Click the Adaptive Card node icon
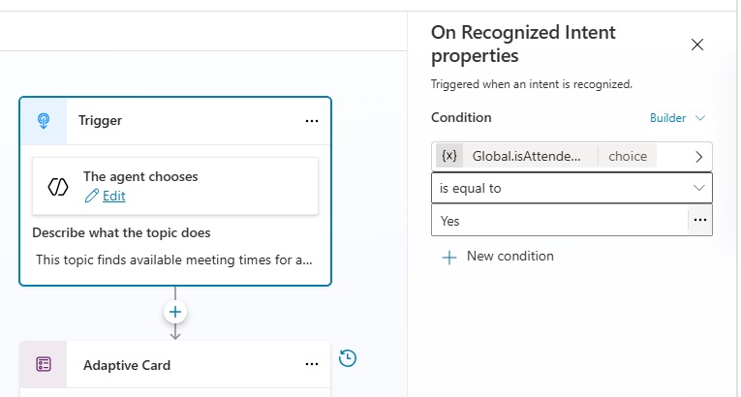Viewport: 741px width, 397px height. (44, 364)
